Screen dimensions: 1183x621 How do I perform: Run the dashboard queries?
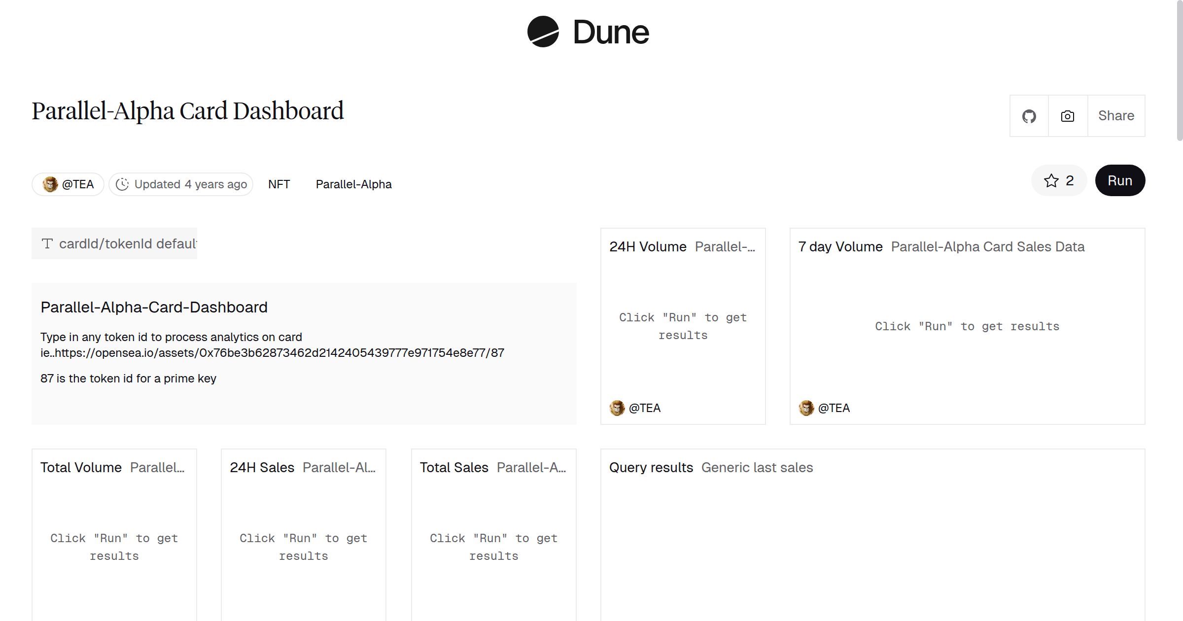tap(1120, 180)
